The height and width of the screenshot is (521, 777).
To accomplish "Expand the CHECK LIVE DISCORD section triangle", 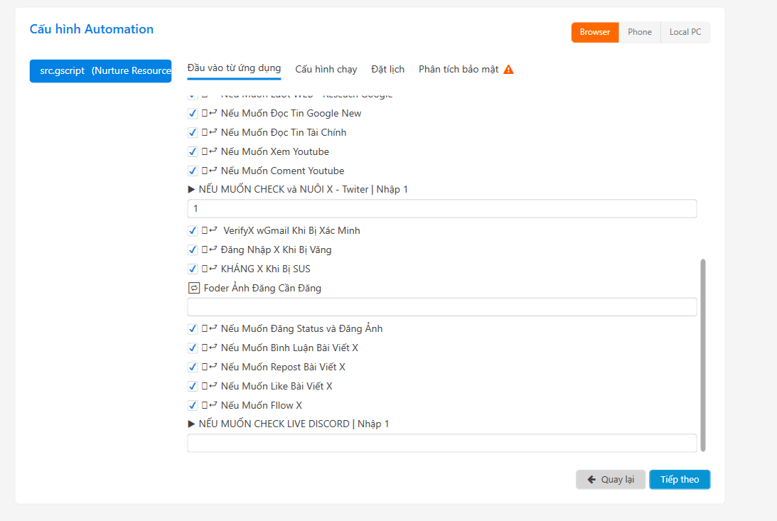I will click(191, 424).
